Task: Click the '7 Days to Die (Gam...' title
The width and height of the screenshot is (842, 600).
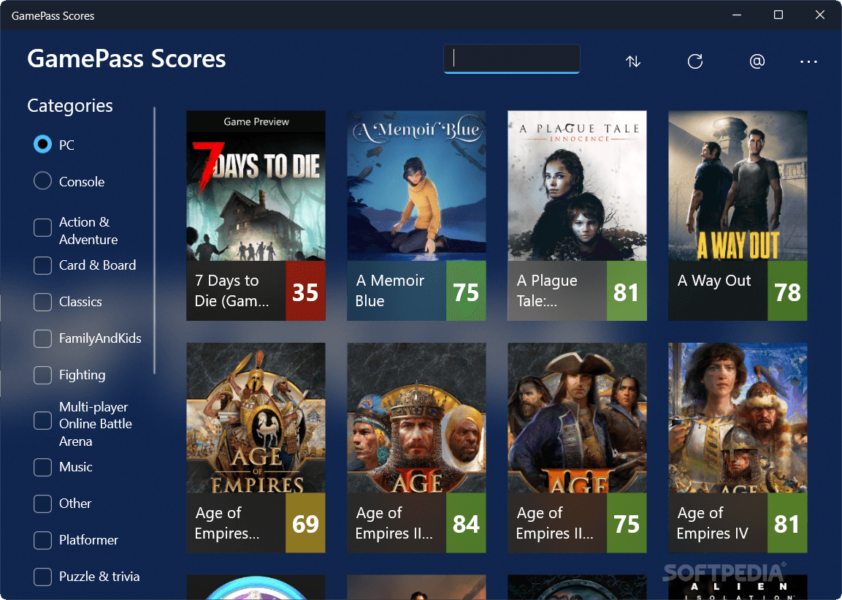Action: [x=231, y=291]
